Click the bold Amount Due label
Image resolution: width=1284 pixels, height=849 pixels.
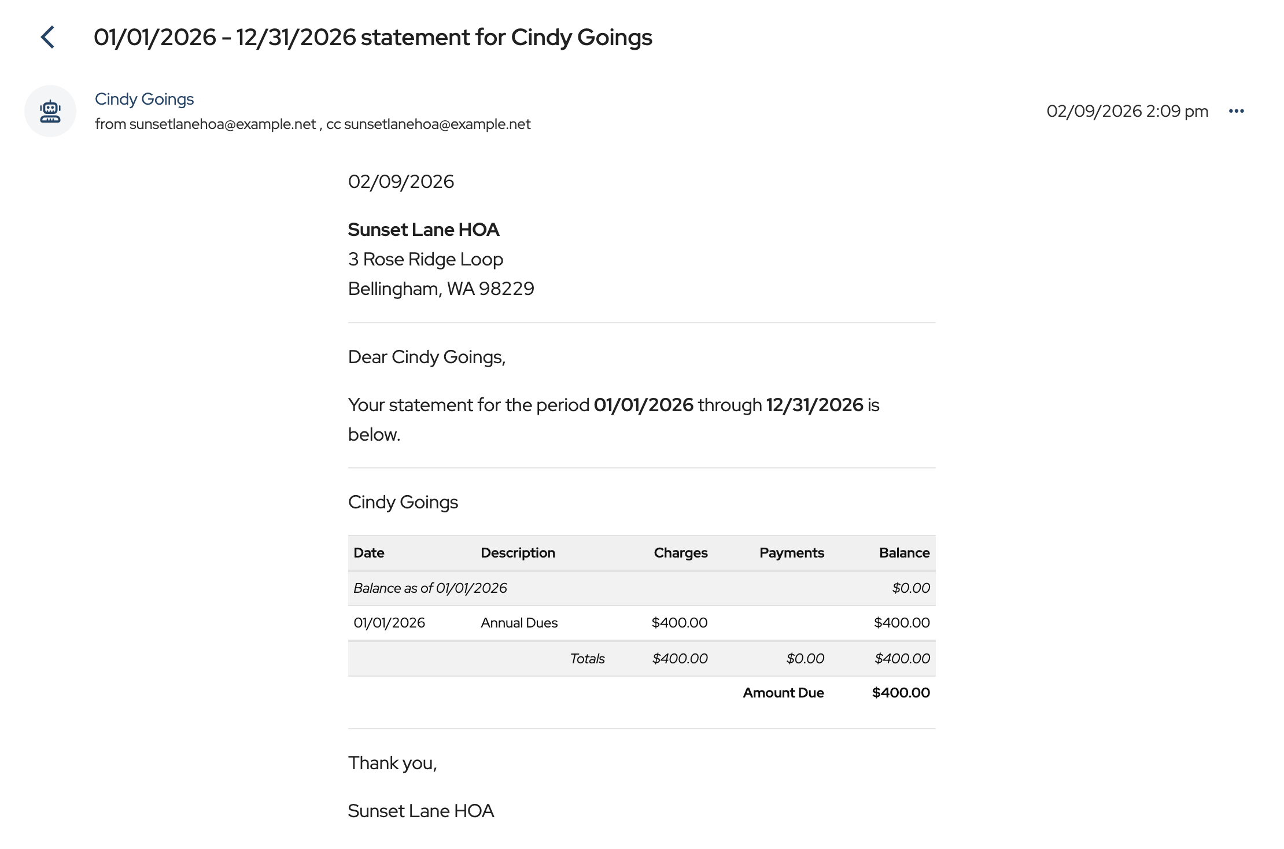click(783, 693)
